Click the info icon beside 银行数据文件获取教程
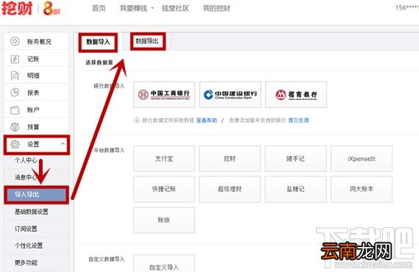 [137, 120]
